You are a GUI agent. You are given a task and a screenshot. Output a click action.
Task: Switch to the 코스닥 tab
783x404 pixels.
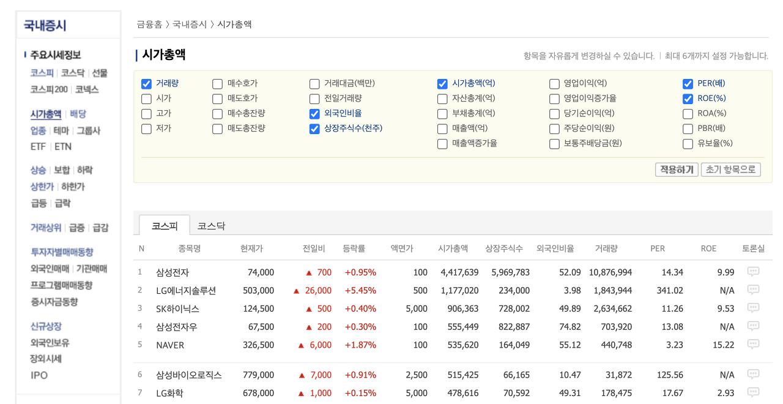click(211, 226)
